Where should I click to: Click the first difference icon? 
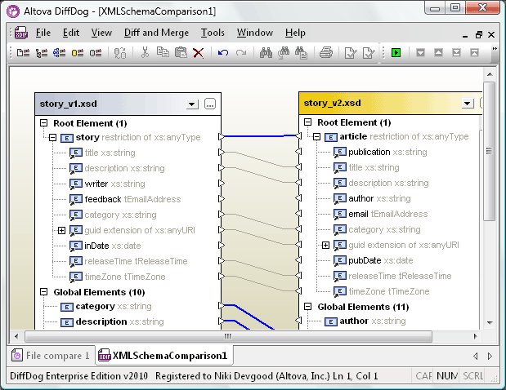tap(474, 52)
